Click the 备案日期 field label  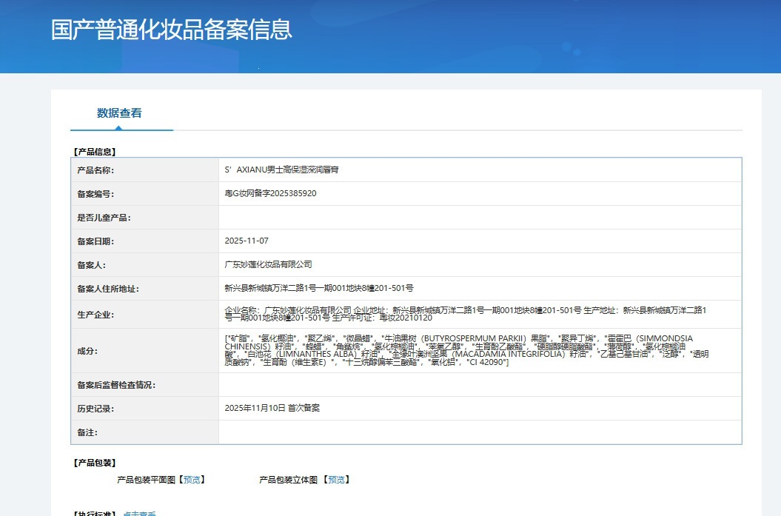[x=95, y=241]
